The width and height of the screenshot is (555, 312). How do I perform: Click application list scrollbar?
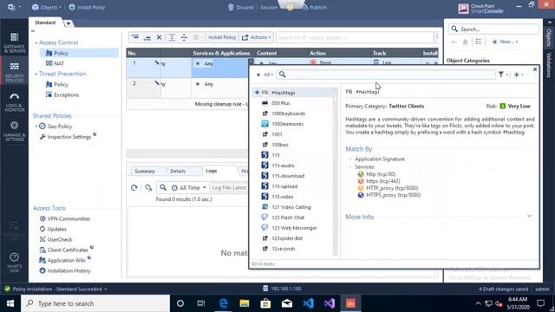[x=336, y=172]
